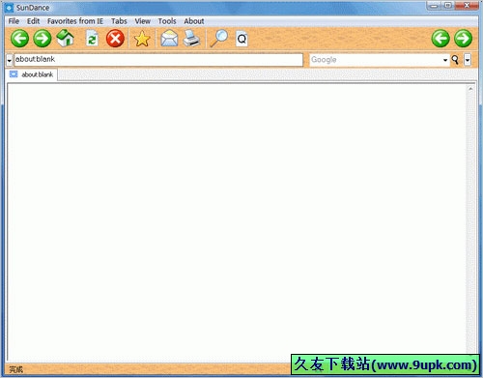Click the far-right green back arrow
The width and height of the screenshot is (483, 378).
(440, 39)
